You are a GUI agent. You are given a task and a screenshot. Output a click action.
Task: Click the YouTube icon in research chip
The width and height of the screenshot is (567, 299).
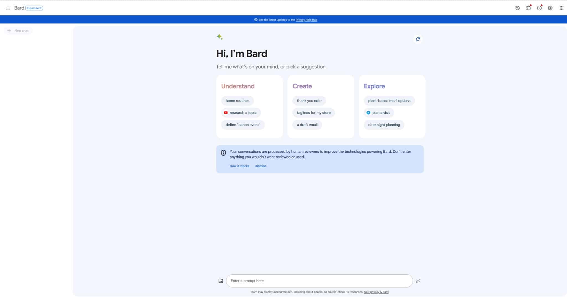[226, 113]
